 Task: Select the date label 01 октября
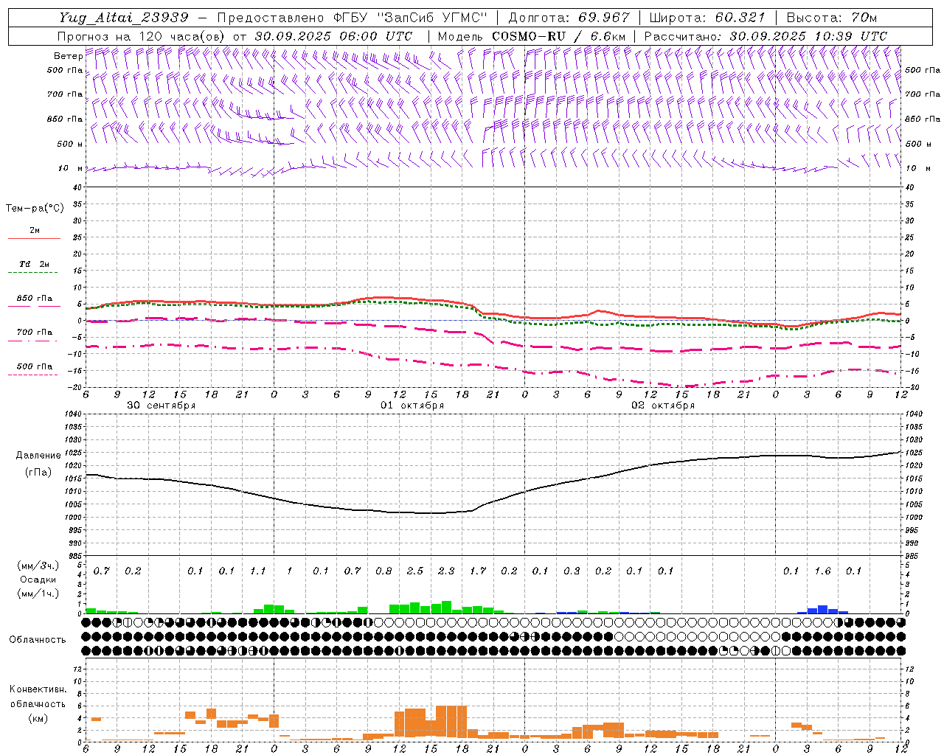coord(412,406)
